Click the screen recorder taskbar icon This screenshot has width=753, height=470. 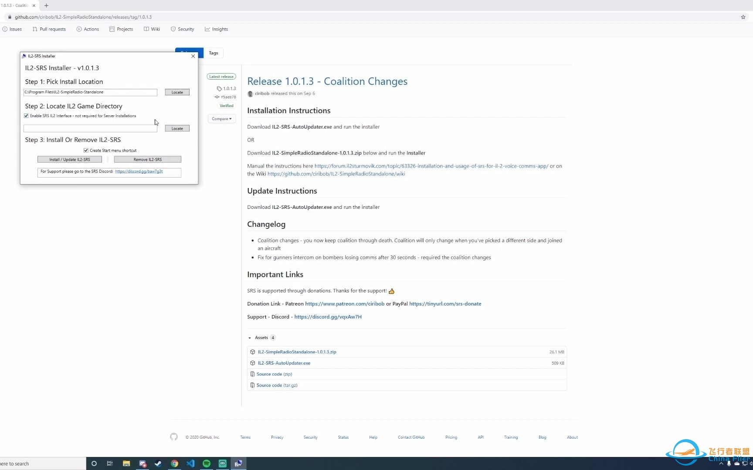[142, 463]
